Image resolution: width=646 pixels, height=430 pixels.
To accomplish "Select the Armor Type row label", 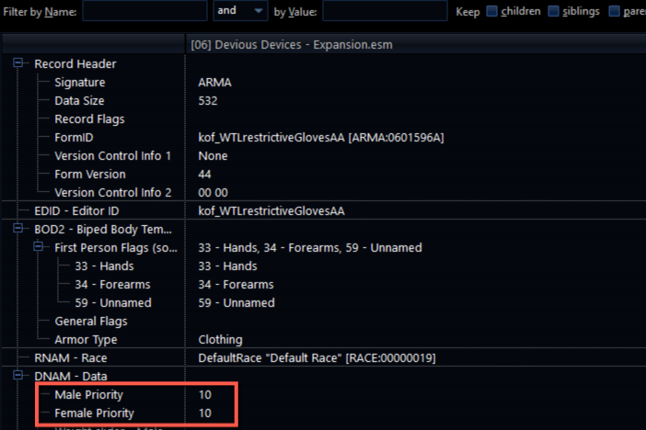I will [x=86, y=340].
